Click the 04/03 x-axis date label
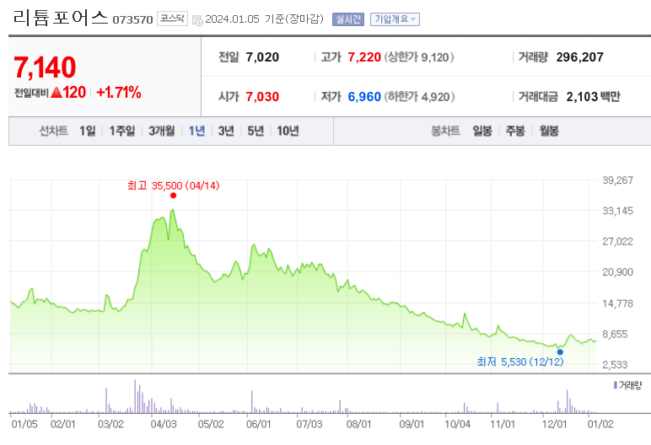 164,424
